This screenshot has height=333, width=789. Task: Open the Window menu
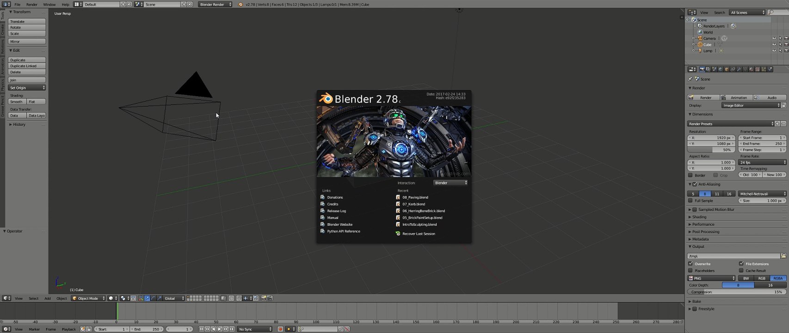pos(49,4)
